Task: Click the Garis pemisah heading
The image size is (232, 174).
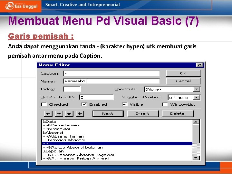Action: coord(41,36)
